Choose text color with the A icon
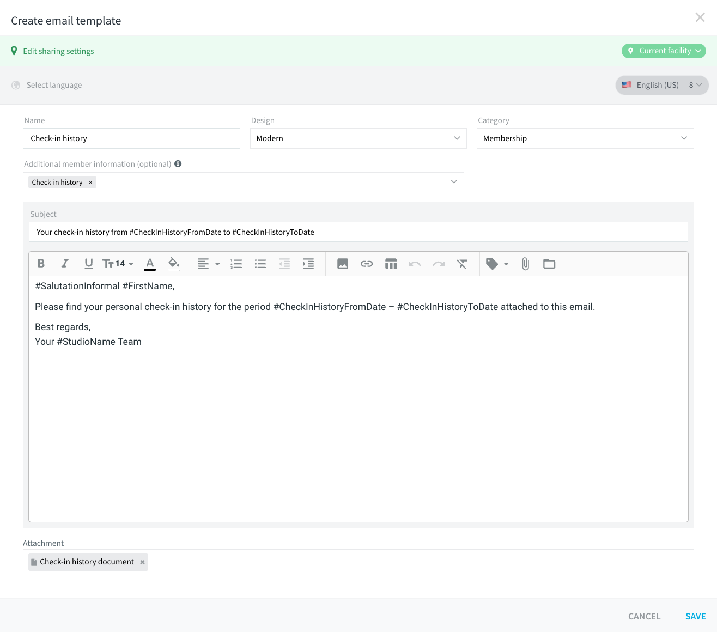This screenshot has width=717, height=632. (150, 264)
